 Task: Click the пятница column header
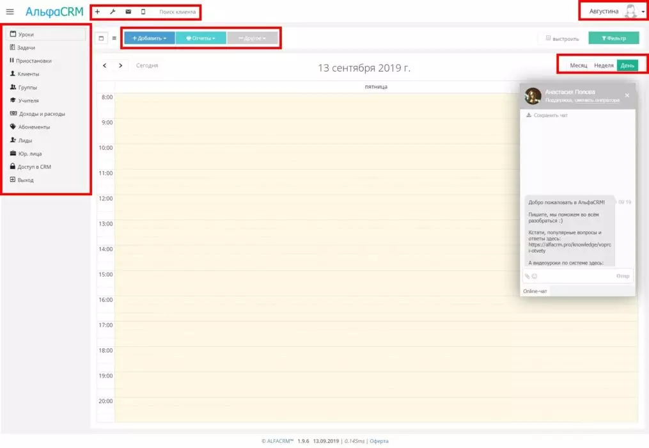tap(376, 86)
